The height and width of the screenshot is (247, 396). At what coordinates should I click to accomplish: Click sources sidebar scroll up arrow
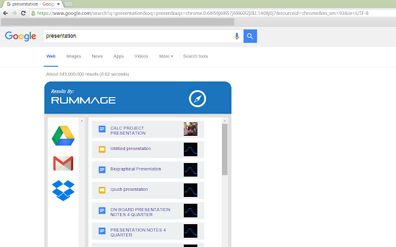coord(82,121)
